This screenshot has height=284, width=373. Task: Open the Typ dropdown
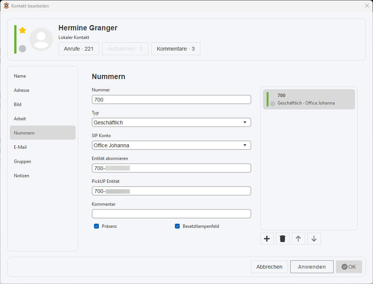click(x=171, y=123)
